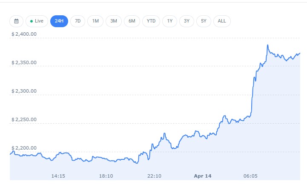Select the 5Y time range
The height and width of the screenshot is (184, 307).
pyautogui.click(x=204, y=21)
